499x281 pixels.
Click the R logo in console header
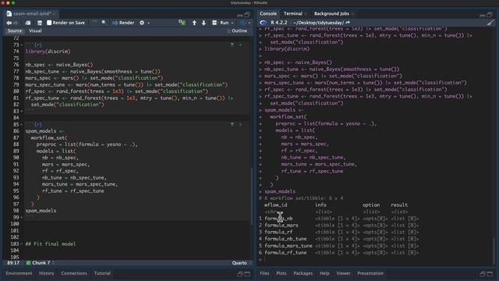tap(264, 23)
